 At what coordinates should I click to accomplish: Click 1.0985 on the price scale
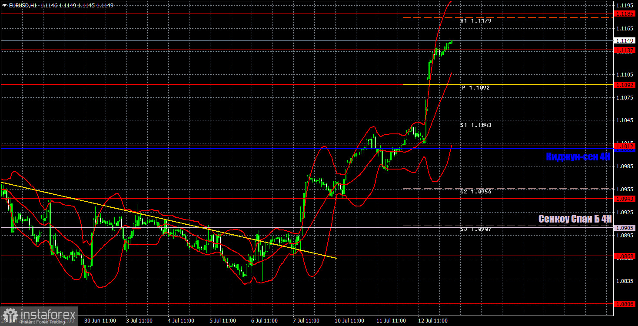(625, 166)
